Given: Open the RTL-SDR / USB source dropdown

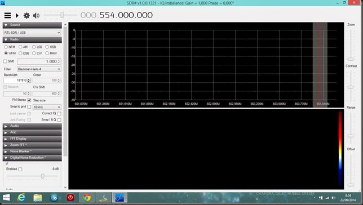Looking at the screenshot, I should (32, 33).
